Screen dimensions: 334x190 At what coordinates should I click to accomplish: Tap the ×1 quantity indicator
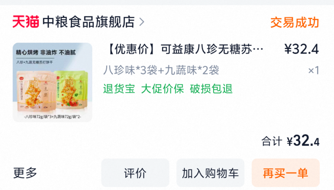(x=314, y=70)
